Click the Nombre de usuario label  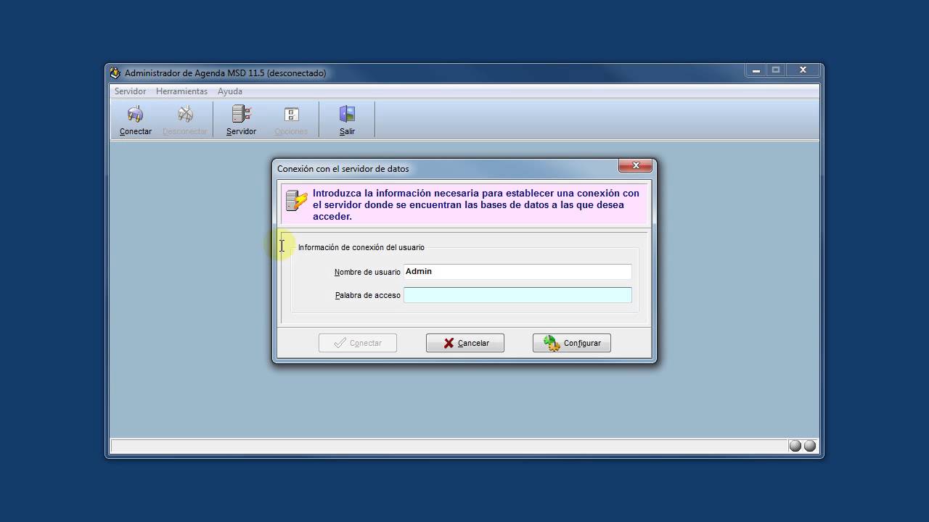point(367,273)
